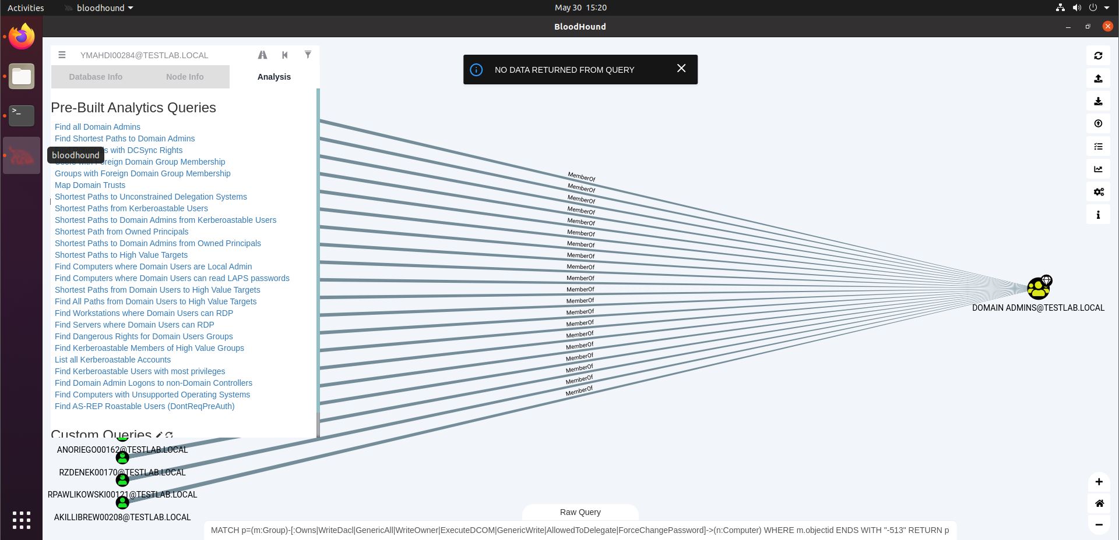Click the volume icon in top bar
Screen dimensions: 1119x540
tap(1076, 8)
